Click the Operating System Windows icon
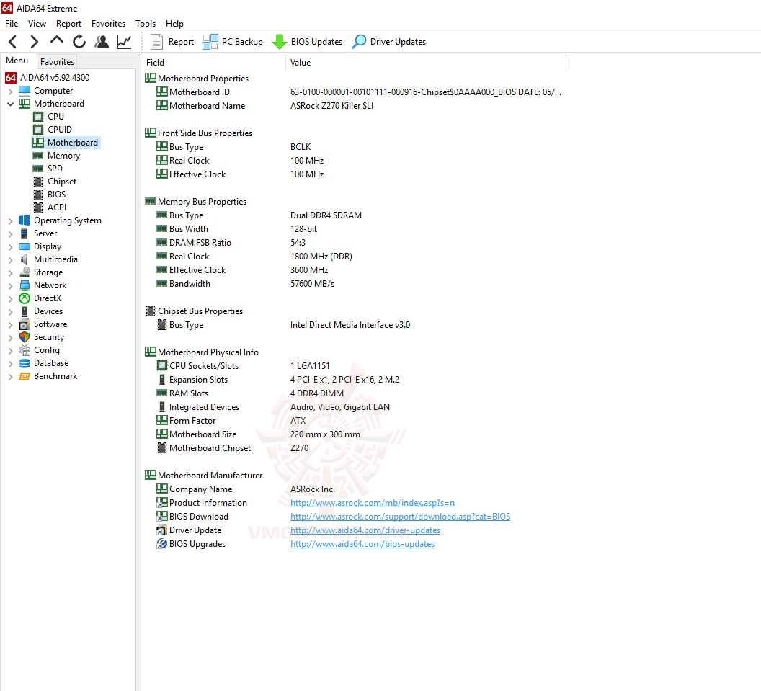The height and width of the screenshot is (691, 761). pos(25,220)
